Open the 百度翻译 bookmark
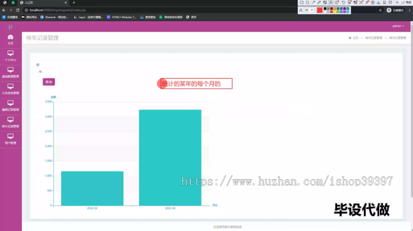413x231 pixels. point(10,17)
